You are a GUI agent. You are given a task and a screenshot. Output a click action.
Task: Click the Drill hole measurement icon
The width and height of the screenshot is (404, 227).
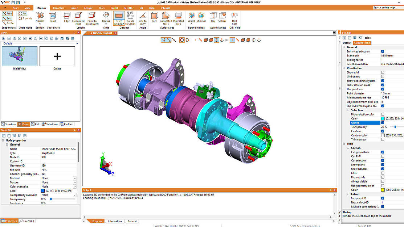pos(234,17)
